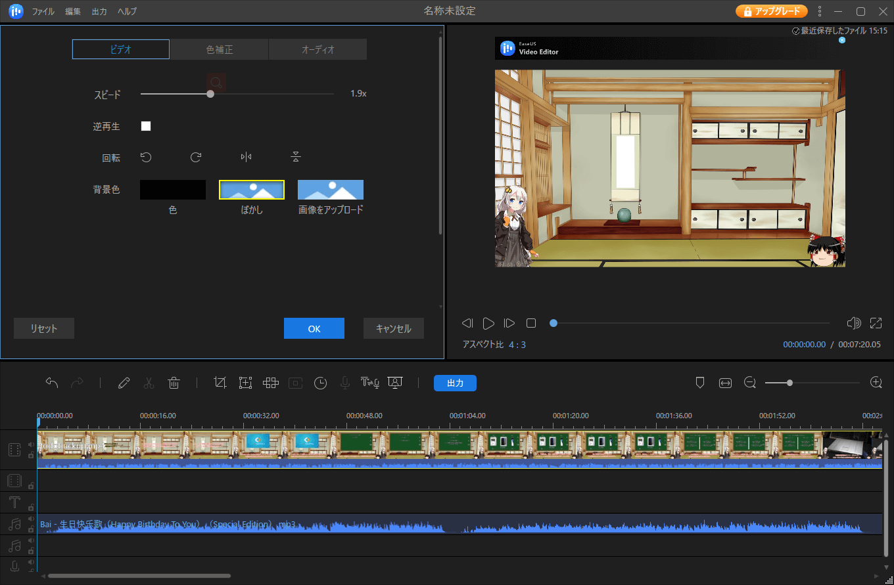This screenshot has height=585, width=894.
Task: Select the mosaic tool icon
Action: coord(271,383)
